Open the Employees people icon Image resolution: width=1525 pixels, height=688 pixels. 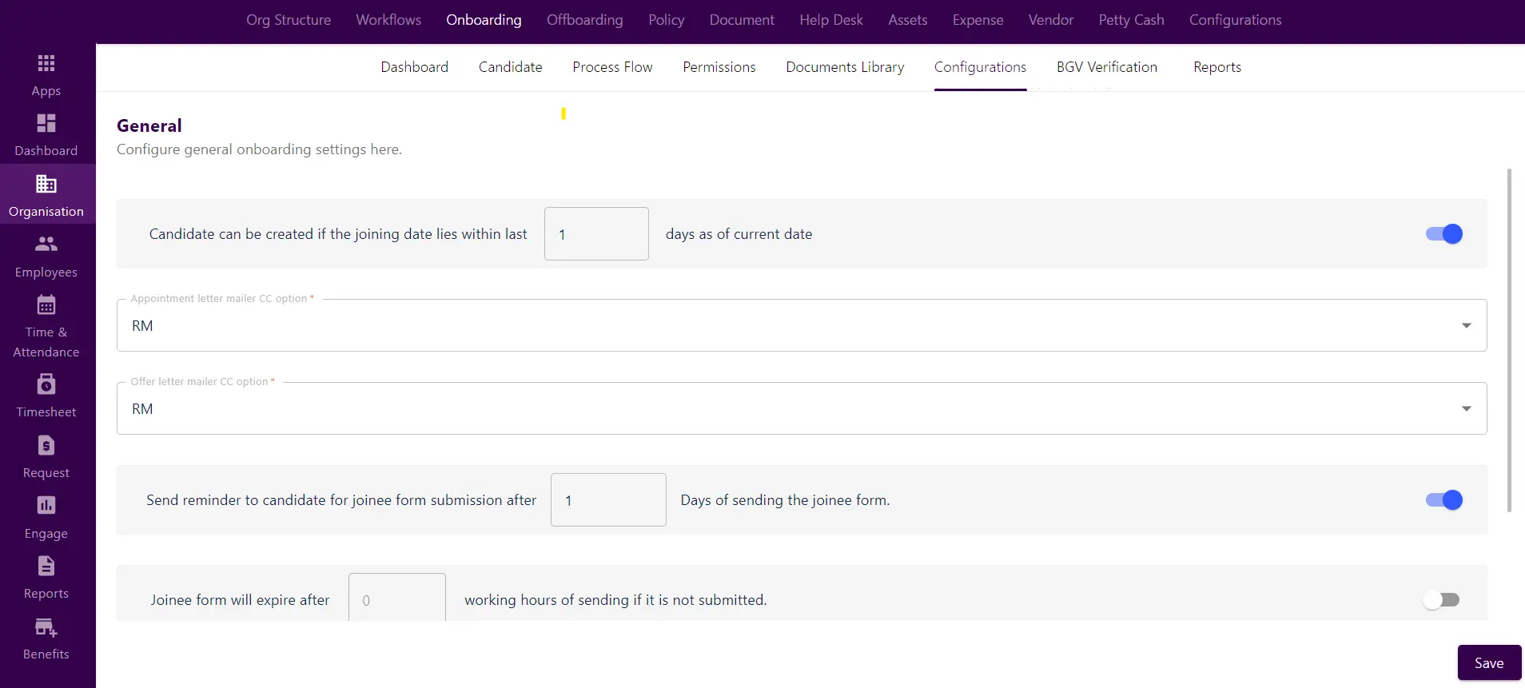[x=46, y=244]
